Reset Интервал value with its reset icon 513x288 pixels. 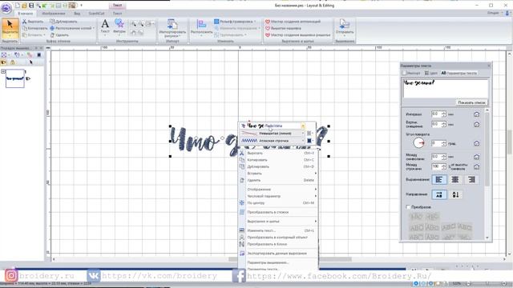click(477, 114)
